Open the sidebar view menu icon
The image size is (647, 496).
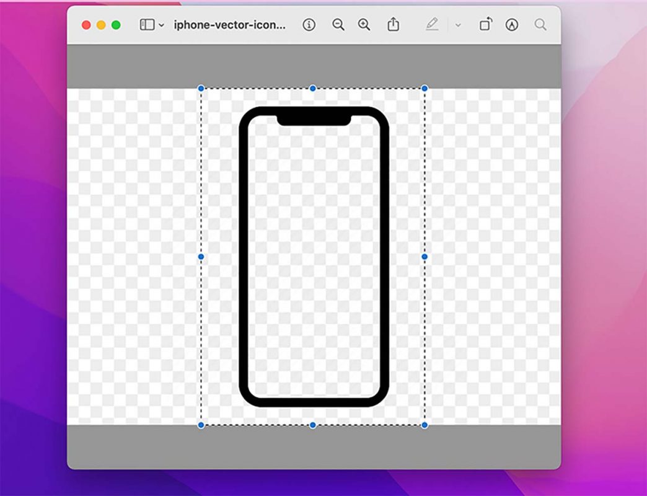coord(146,25)
